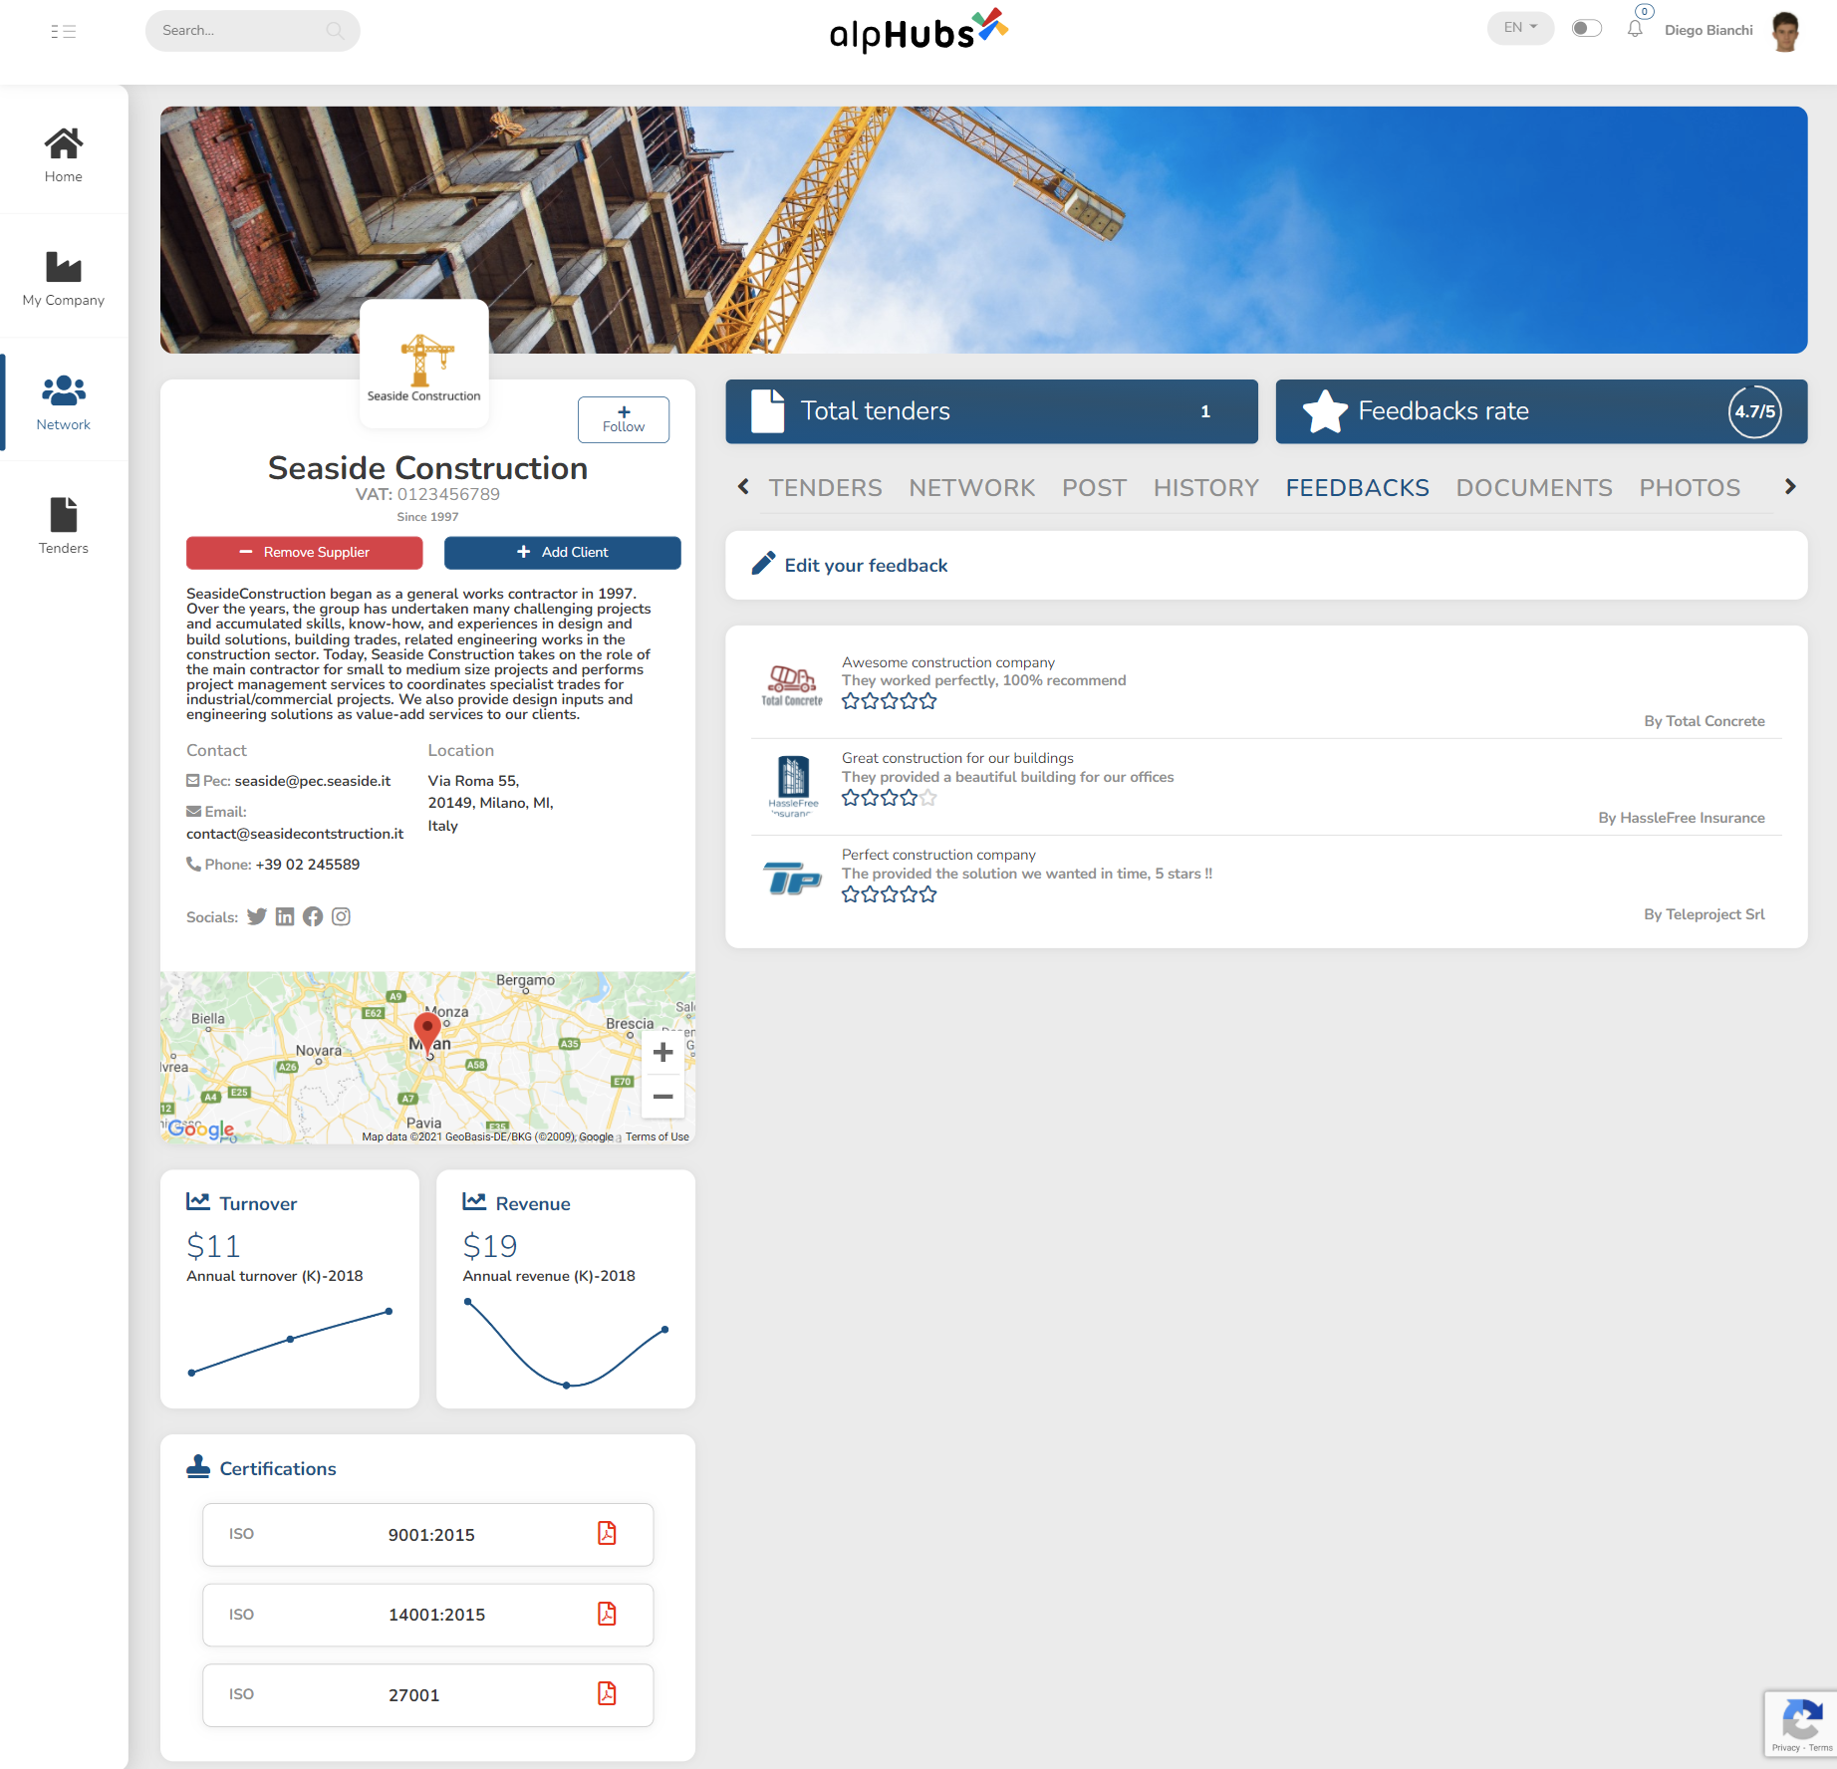Show more tabs with the right chevron
The image size is (1837, 1769).
[x=1790, y=487]
